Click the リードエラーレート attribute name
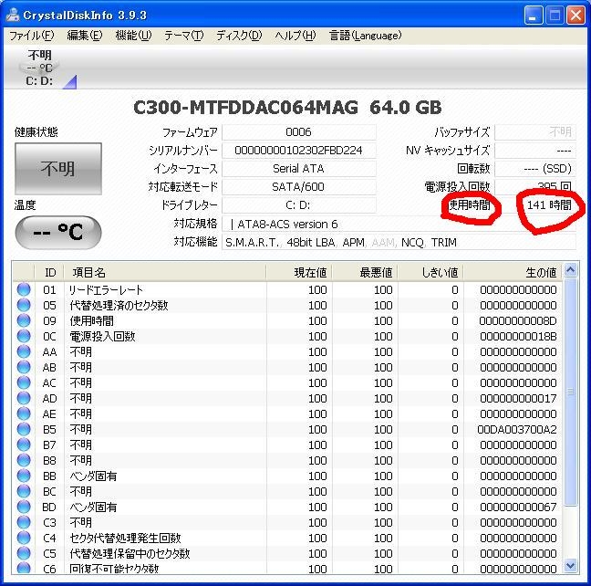 106,289
